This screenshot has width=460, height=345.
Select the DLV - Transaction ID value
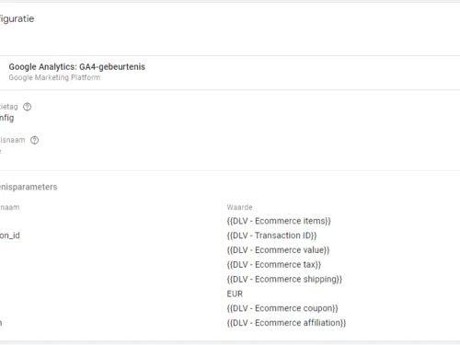point(271,236)
